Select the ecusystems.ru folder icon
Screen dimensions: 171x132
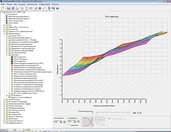coord(7,14)
